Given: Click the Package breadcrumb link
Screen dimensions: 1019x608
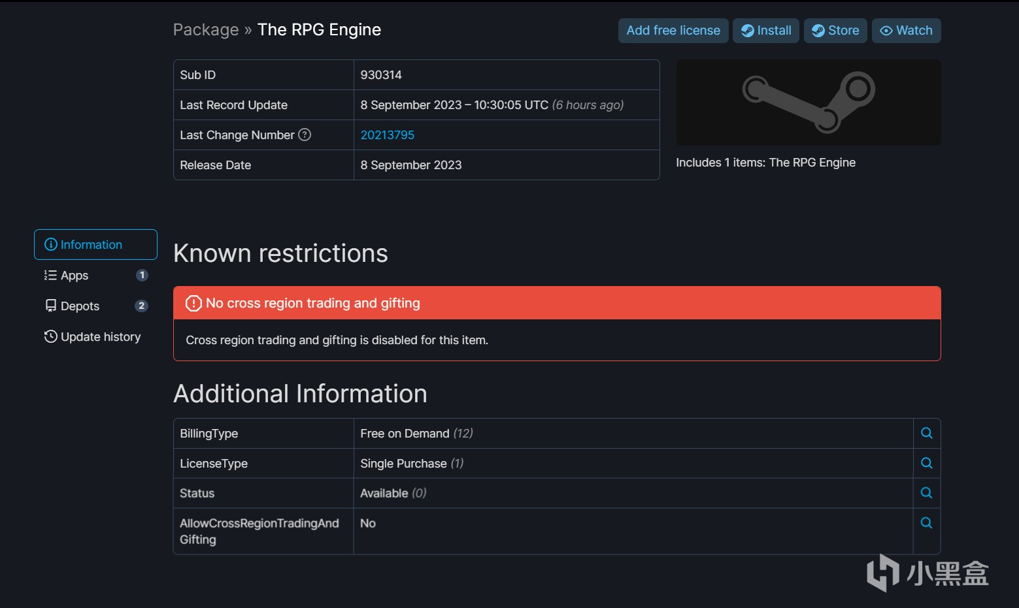Looking at the screenshot, I should tap(206, 30).
